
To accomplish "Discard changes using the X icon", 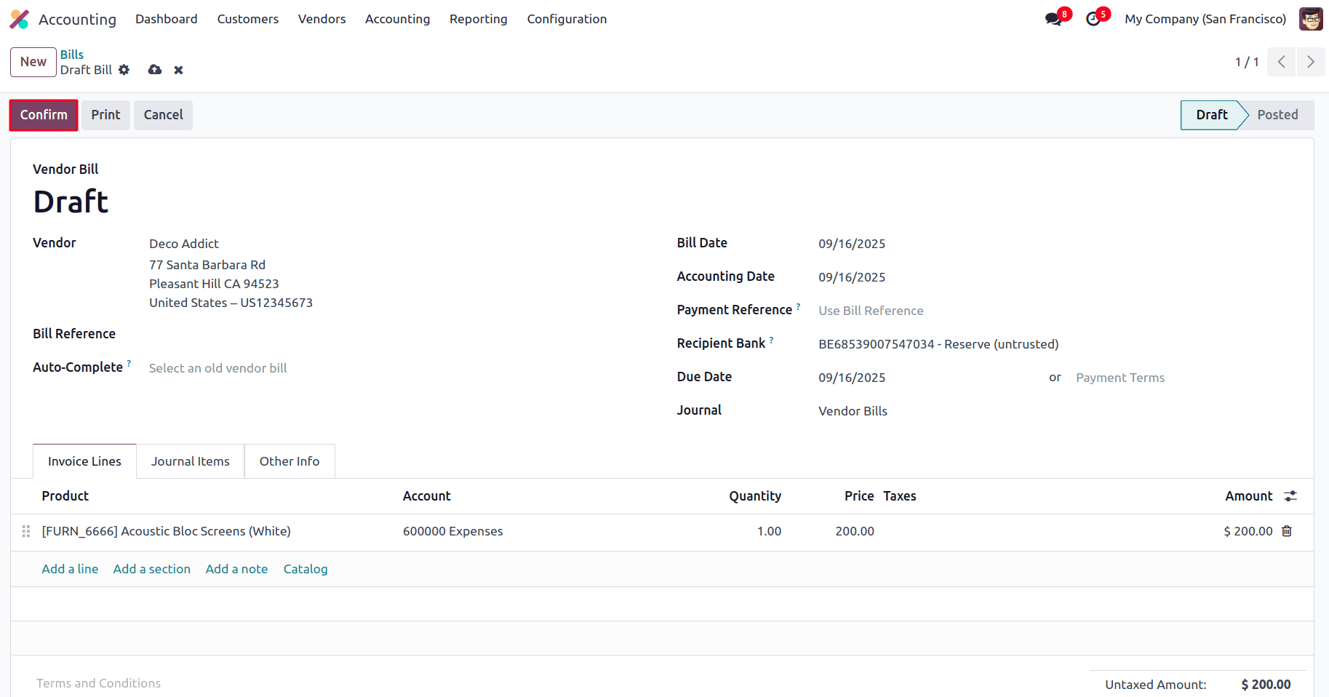I will [178, 70].
